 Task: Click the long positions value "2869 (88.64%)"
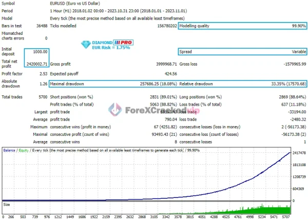click(292, 97)
